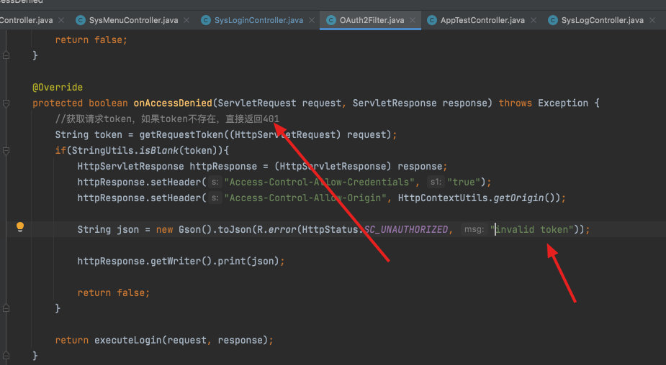Close the OAuth2Filter.java tab
666x365 pixels.
[x=413, y=20]
